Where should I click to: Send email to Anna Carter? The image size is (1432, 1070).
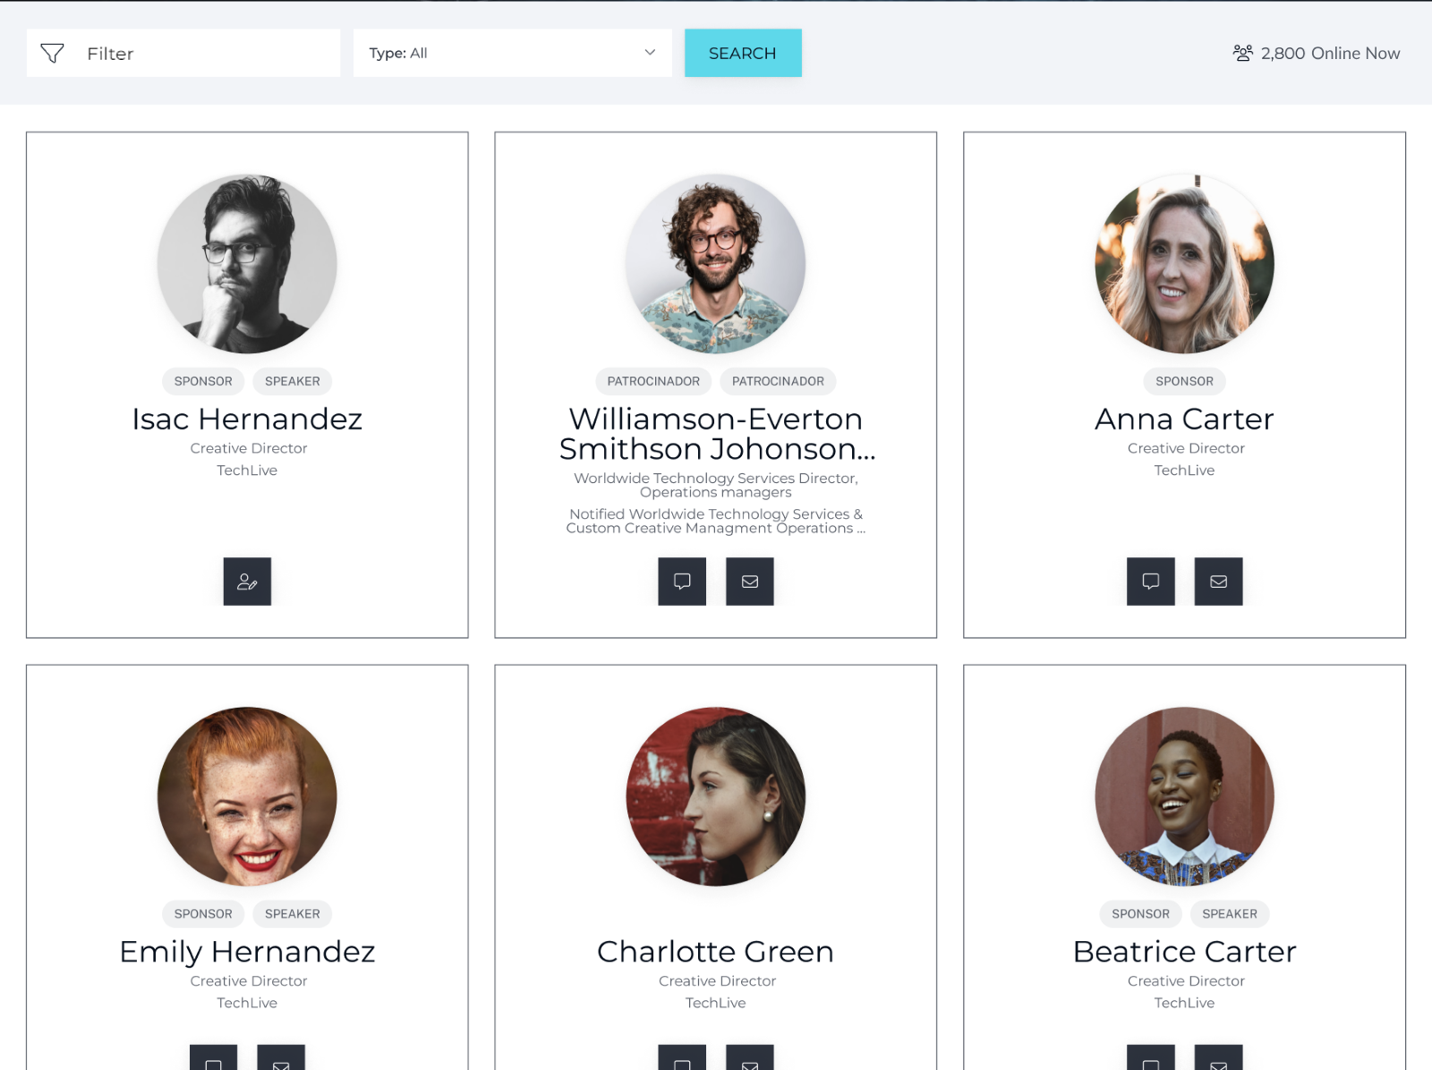tap(1219, 582)
